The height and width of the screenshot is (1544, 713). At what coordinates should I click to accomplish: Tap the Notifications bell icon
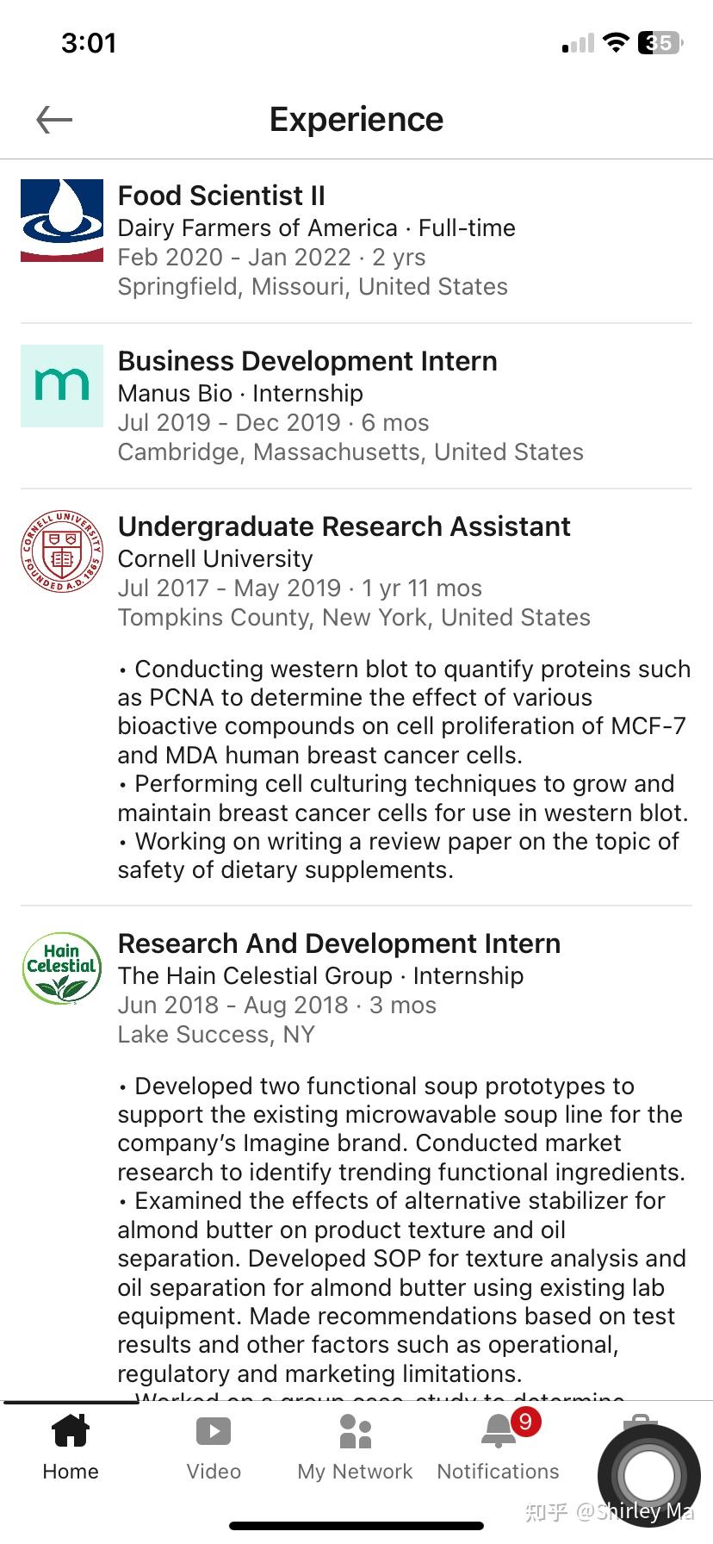pyautogui.click(x=498, y=1431)
